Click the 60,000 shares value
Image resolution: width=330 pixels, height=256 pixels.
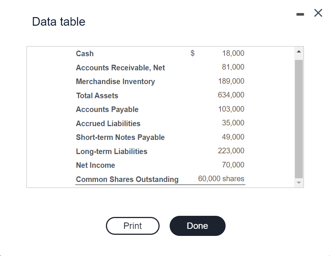click(221, 179)
